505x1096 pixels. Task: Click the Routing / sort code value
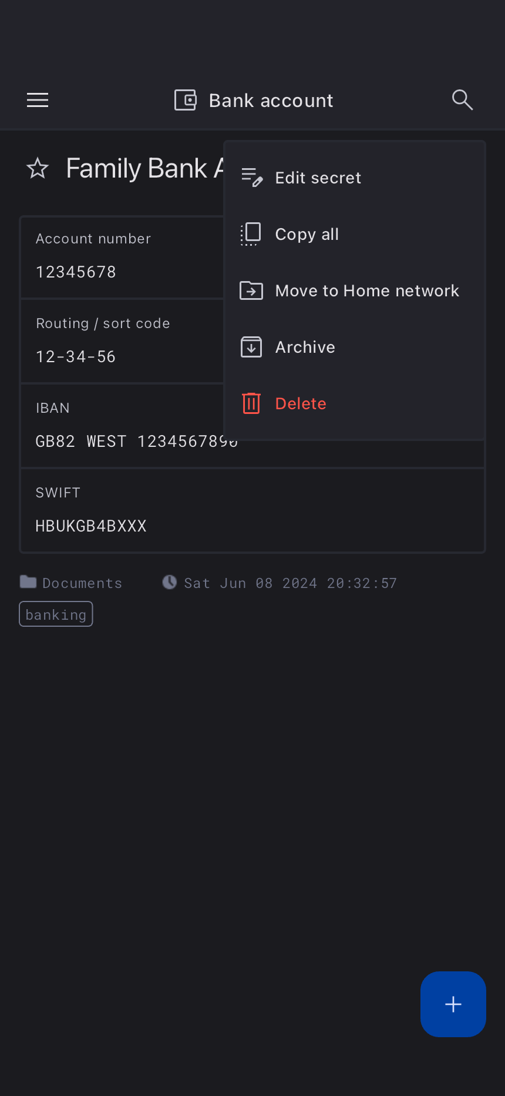pos(76,356)
